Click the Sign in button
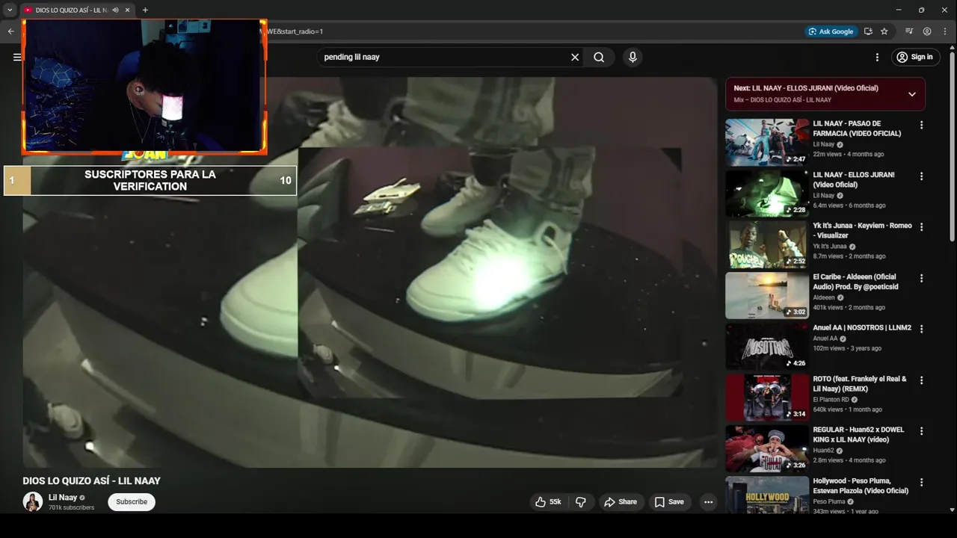Viewport: 957px width, 538px height. [915, 58]
